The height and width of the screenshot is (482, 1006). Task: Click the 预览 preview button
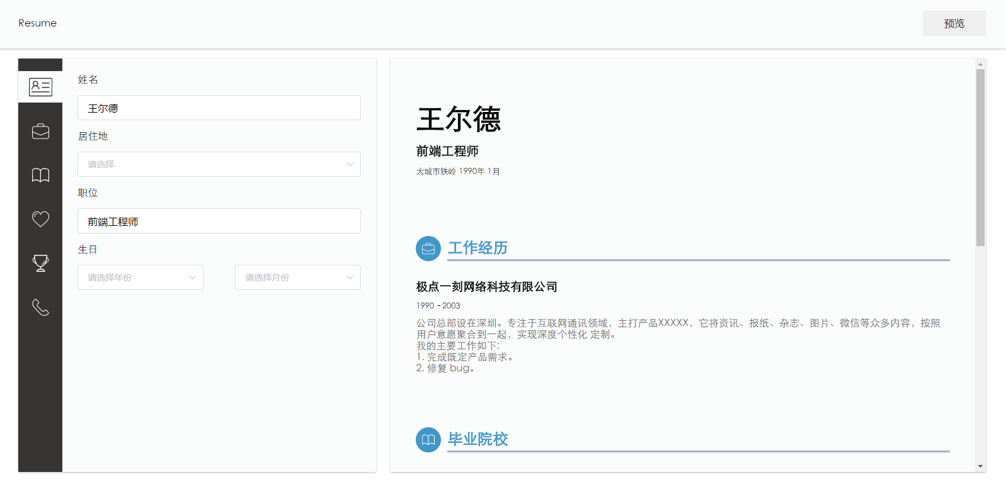954,23
